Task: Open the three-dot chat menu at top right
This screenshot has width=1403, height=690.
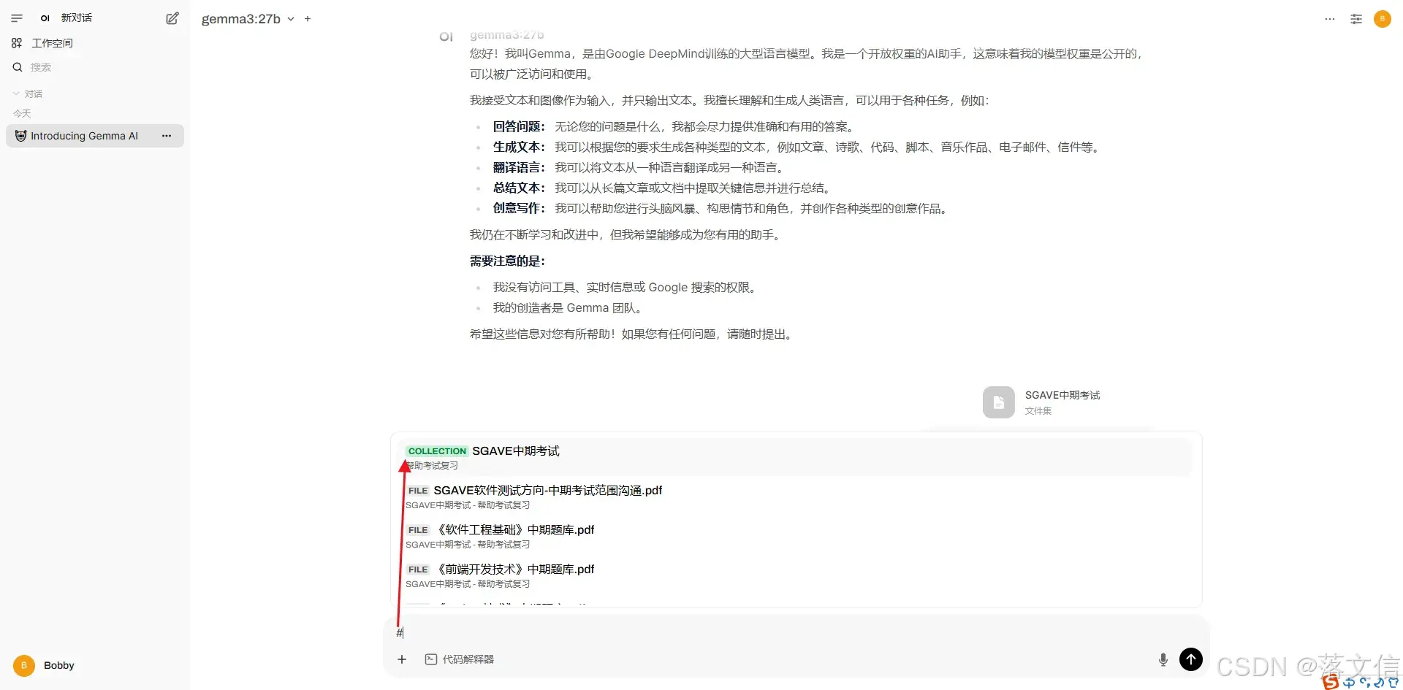Action: [x=1330, y=19]
